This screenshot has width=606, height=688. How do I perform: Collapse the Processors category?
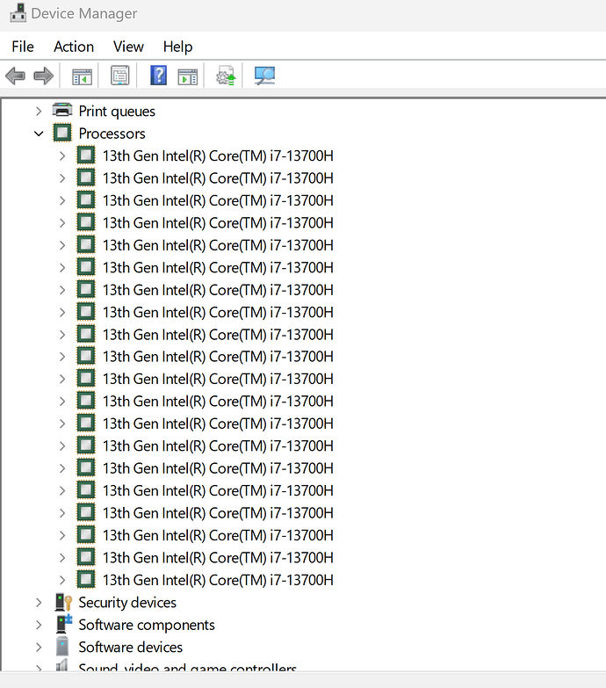(x=39, y=134)
